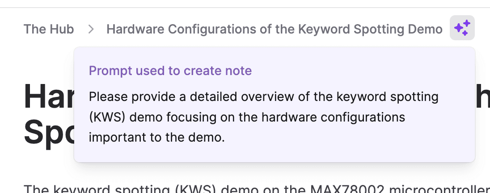Click the 'Prompt used to create note' heading
Viewport: 490px width, 193px height.
click(170, 71)
